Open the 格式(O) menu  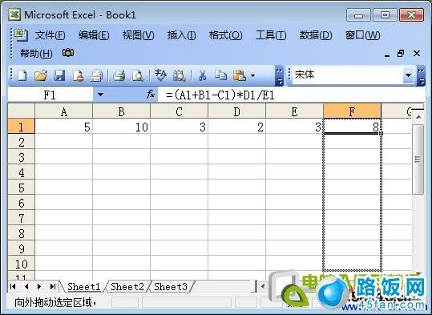click(226, 35)
